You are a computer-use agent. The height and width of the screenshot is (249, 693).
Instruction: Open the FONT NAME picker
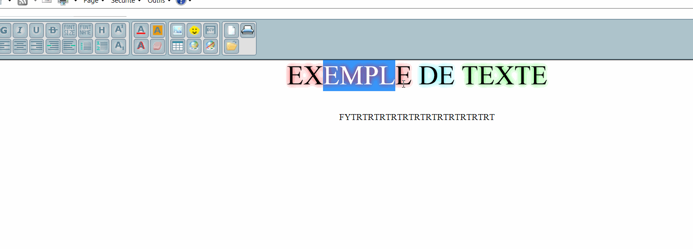(85, 31)
